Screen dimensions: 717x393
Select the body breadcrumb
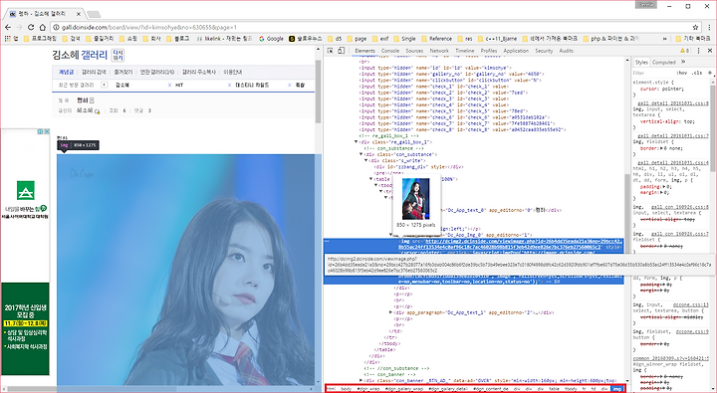point(347,389)
